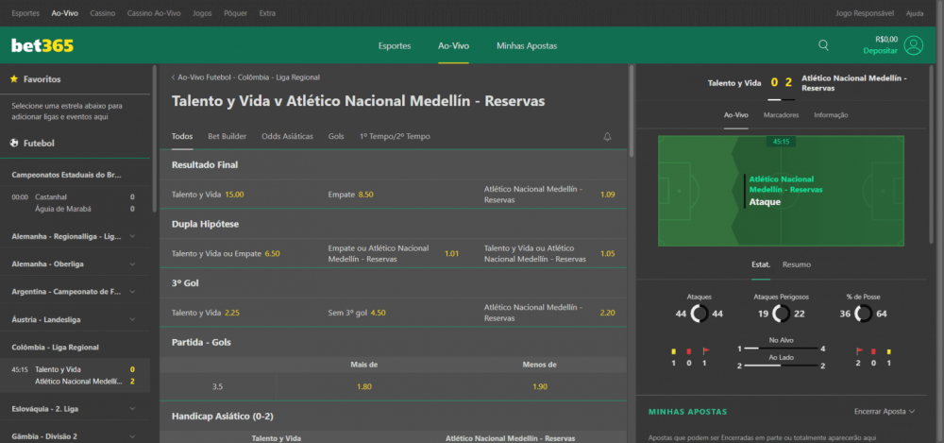Select Mais de 3.5 at 1.80

coord(363,387)
